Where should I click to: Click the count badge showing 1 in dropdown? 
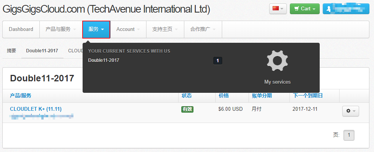[x=218, y=61]
